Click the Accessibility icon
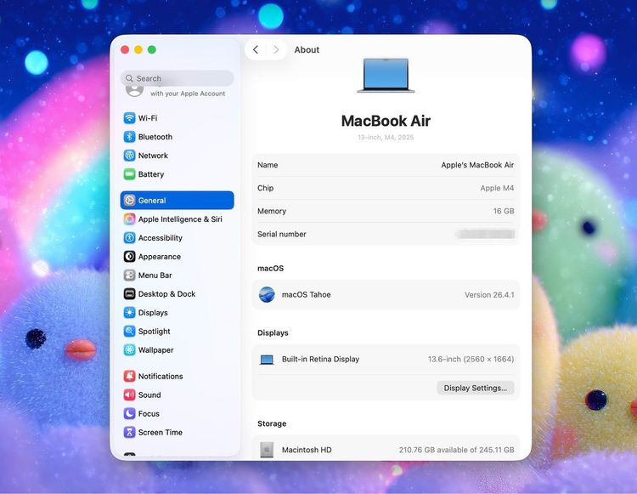 [129, 237]
